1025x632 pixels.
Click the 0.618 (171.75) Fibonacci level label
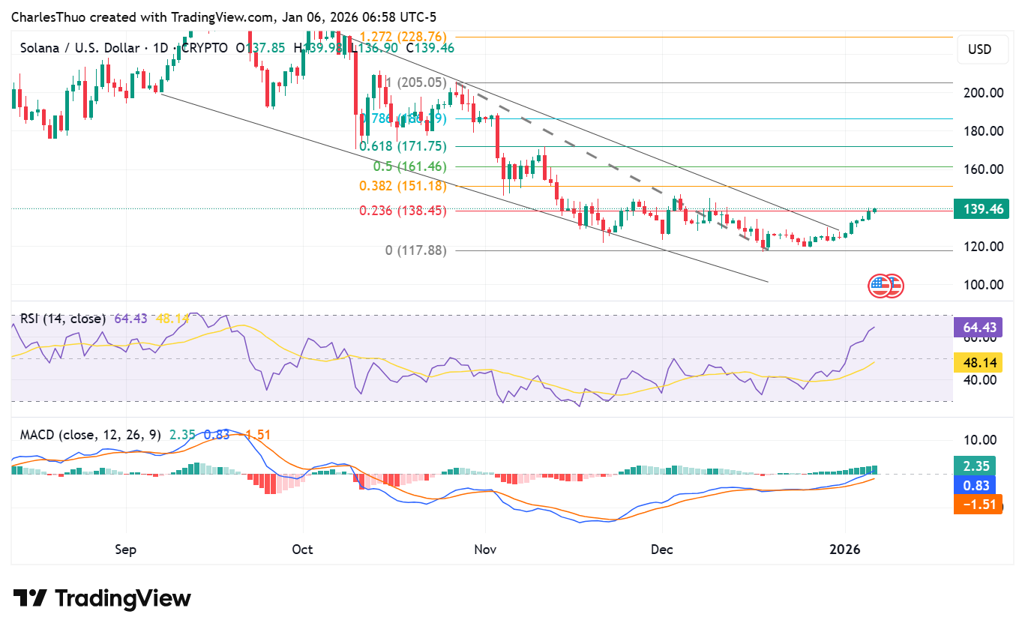403,146
